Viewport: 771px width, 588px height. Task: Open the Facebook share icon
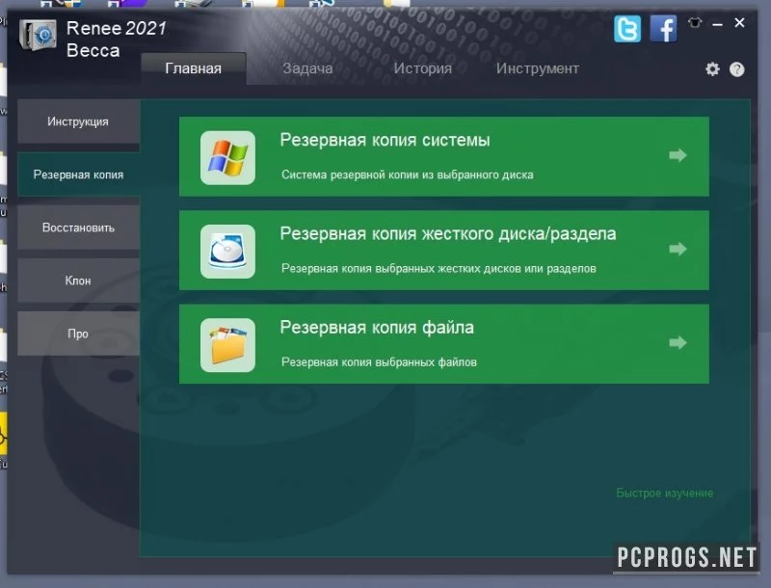pos(663,29)
